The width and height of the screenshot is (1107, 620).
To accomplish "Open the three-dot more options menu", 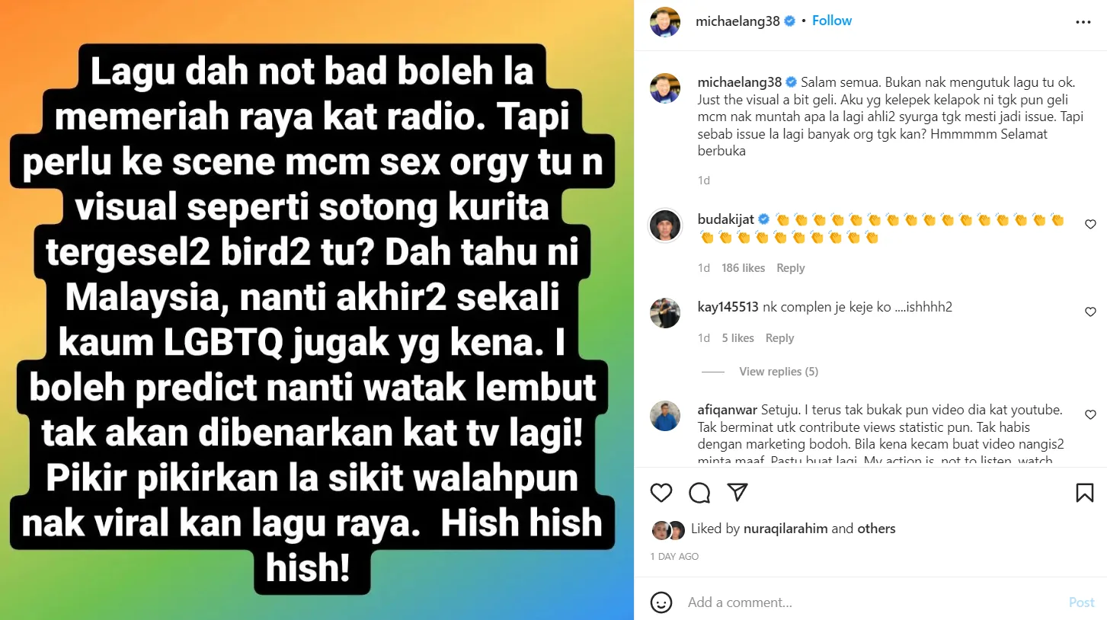I will point(1083,22).
